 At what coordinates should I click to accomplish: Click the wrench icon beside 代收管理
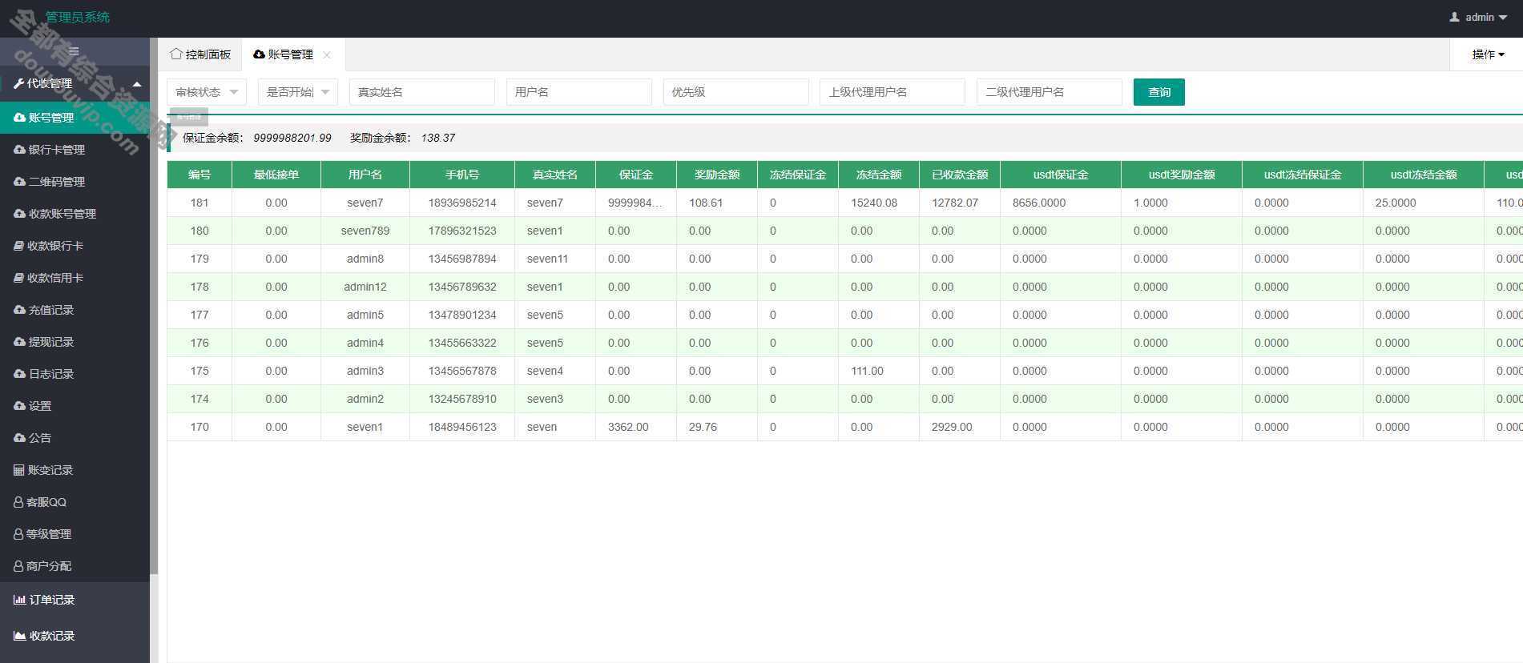pyautogui.click(x=18, y=83)
